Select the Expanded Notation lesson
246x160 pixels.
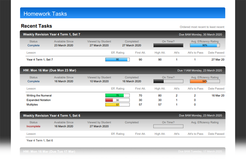point(39,100)
